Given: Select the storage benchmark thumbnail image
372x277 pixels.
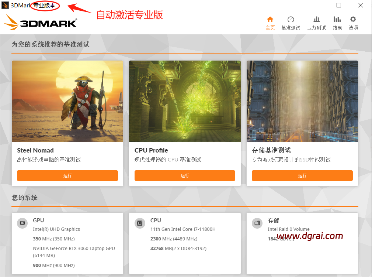Looking at the screenshot, I should click(x=302, y=101).
